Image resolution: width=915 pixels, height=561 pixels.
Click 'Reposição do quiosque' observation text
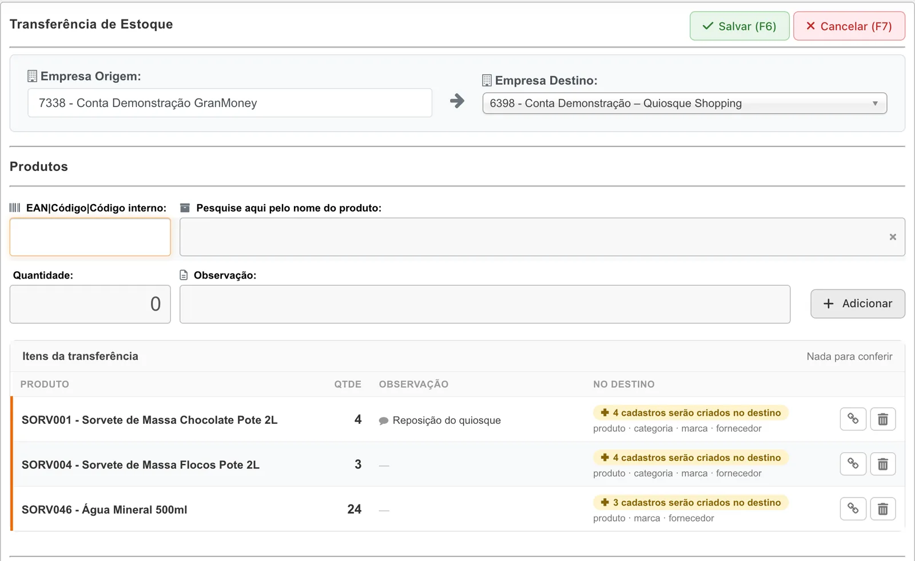click(x=447, y=420)
